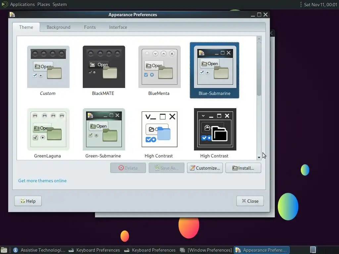Click the Show Desktop icon in bottom panel
Image resolution: width=339 pixels, height=254 pixels.
[x=4, y=250]
